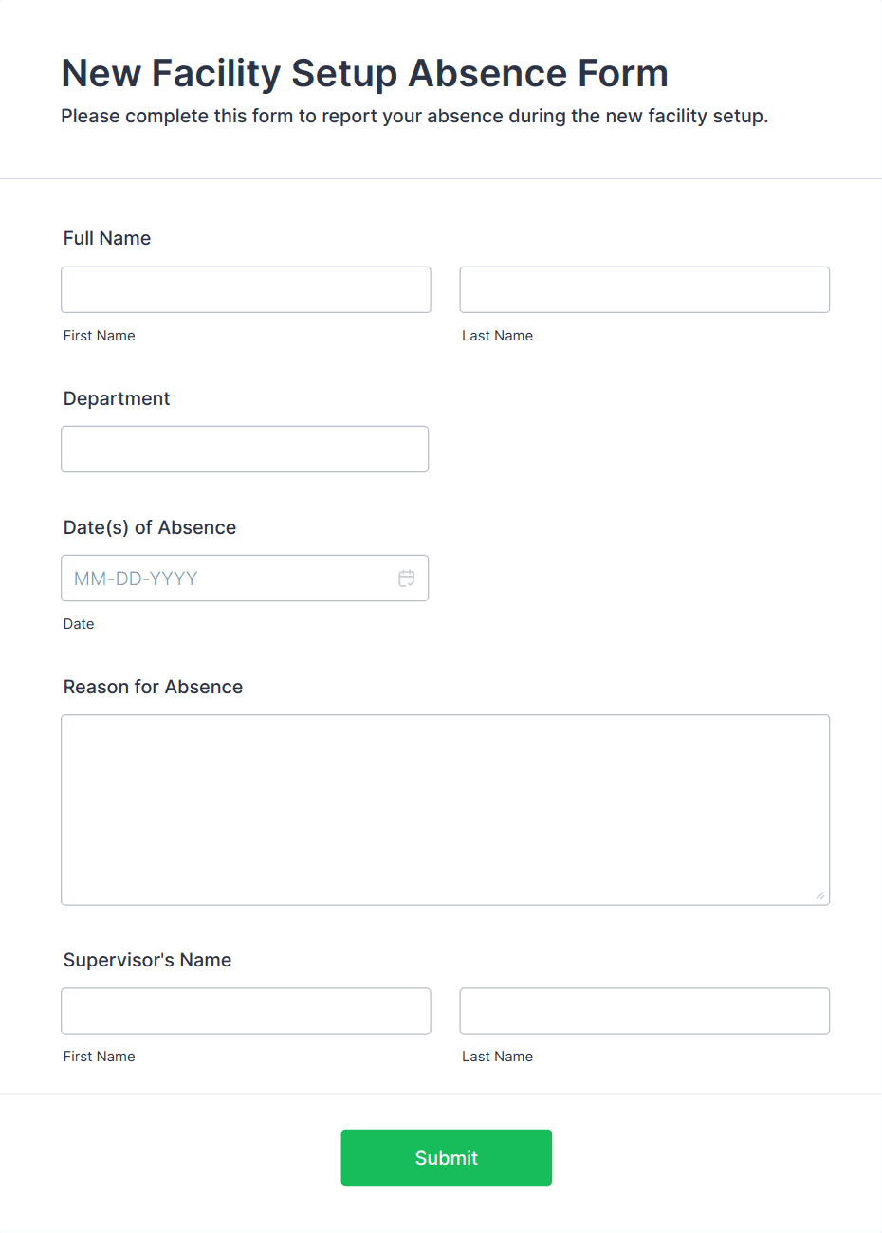Click the Date(s) of Absence heading
This screenshot has height=1233, width=882.
click(x=149, y=527)
